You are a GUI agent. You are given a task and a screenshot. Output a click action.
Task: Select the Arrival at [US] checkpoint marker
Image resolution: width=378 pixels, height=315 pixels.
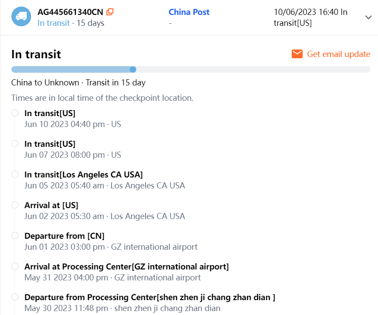pos(15,205)
